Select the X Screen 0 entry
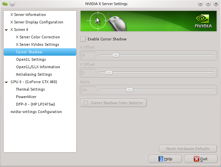221x167 pixels. coord(19,30)
